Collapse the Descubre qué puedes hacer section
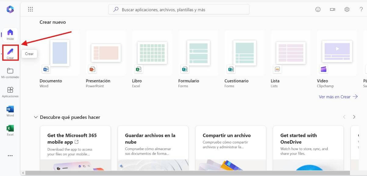Viewport: 367px width, 176px height. click(36, 117)
